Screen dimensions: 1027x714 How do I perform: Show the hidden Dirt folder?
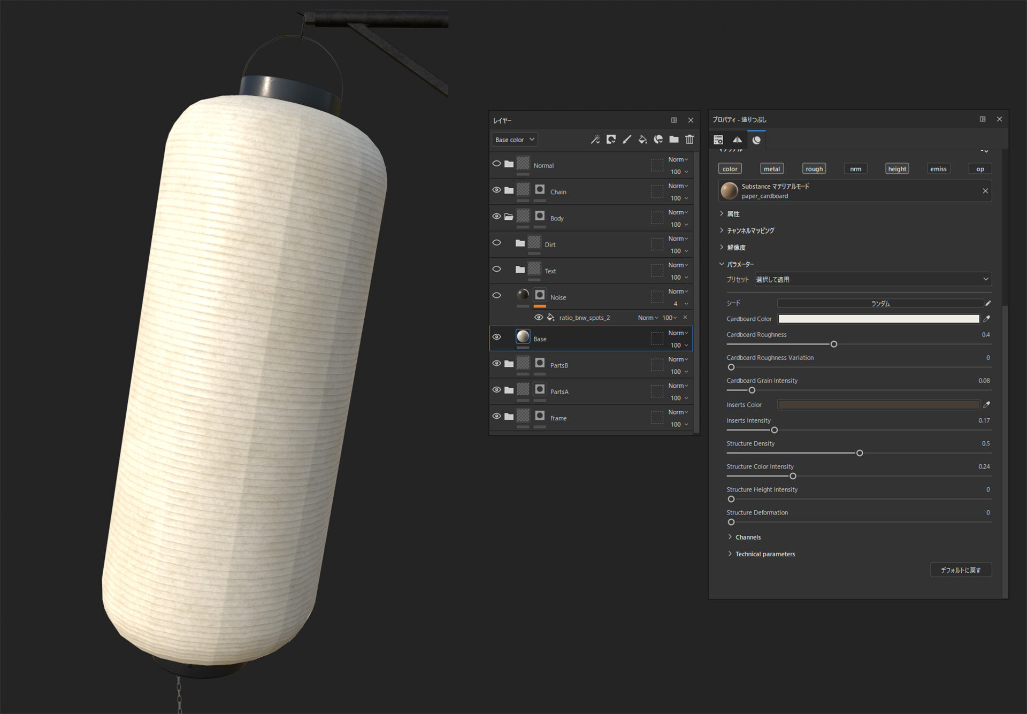point(496,243)
